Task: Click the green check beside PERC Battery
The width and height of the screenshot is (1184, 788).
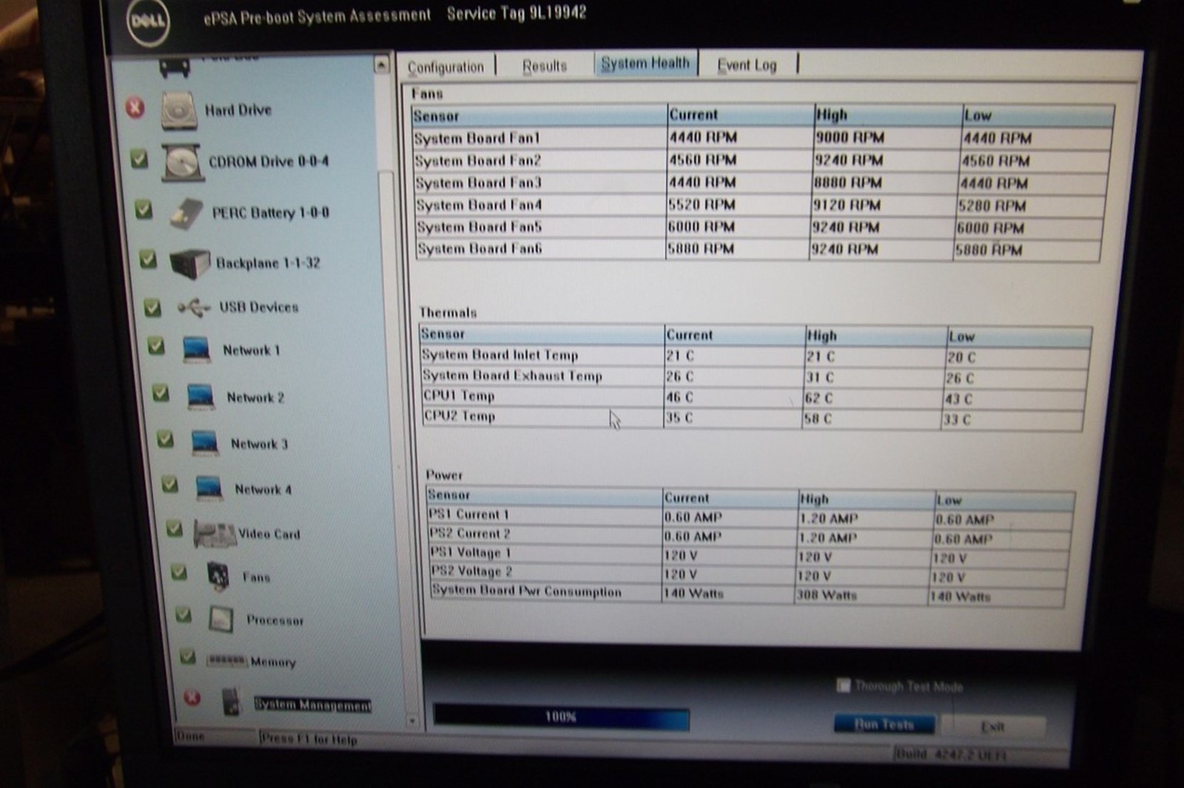Action: point(143,210)
